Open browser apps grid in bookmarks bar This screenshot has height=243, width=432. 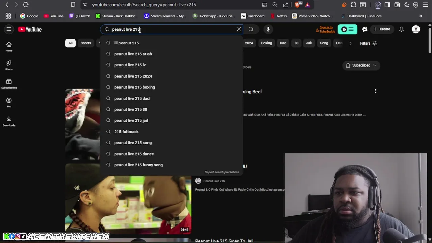pyautogui.click(x=8, y=16)
